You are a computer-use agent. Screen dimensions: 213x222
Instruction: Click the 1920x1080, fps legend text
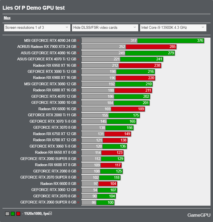click(36, 213)
